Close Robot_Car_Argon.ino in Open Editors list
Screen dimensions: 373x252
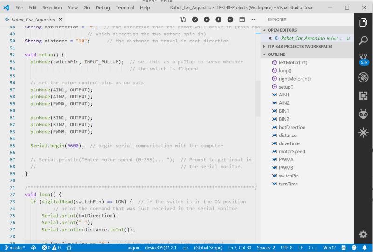(x=270, y=38)
